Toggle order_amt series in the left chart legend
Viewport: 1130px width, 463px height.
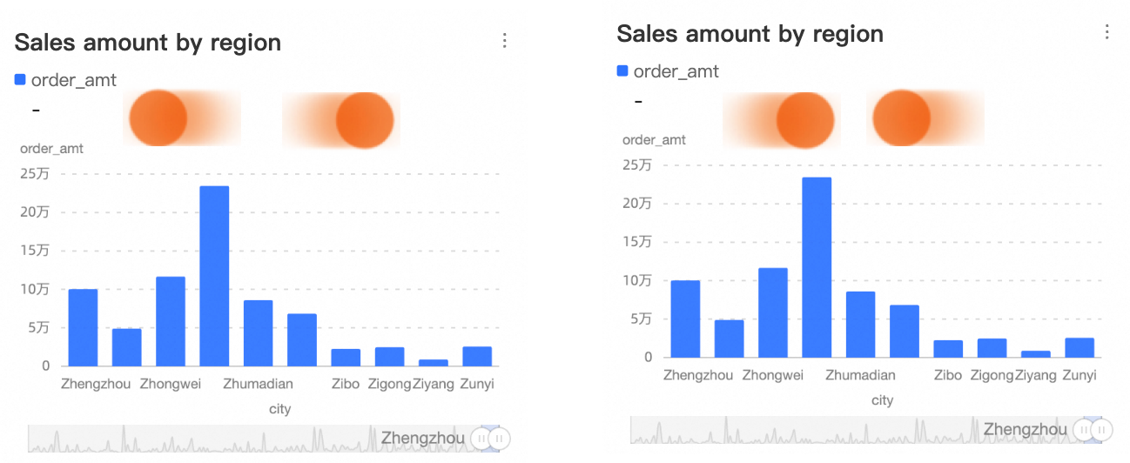pyautogui.click(x=66, y=80)
